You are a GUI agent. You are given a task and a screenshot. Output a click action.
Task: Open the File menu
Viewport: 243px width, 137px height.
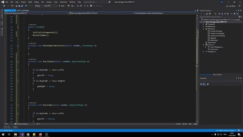tap(7, 2)
